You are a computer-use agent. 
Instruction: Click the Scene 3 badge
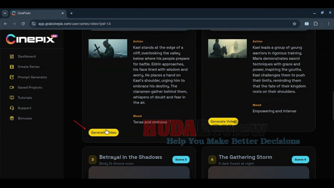coord(181,159)
